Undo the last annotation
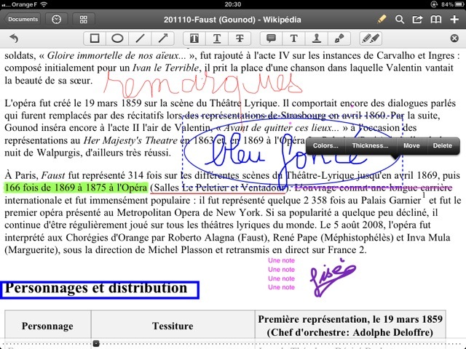This screenshot has height=349, width=466. (14, 38)
